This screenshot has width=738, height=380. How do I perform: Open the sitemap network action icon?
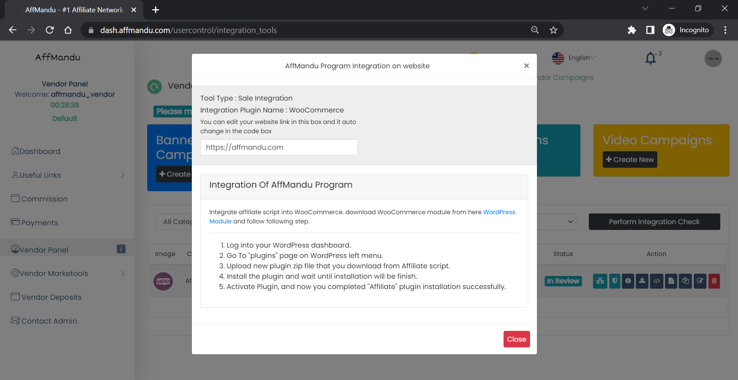pos(600,281)
